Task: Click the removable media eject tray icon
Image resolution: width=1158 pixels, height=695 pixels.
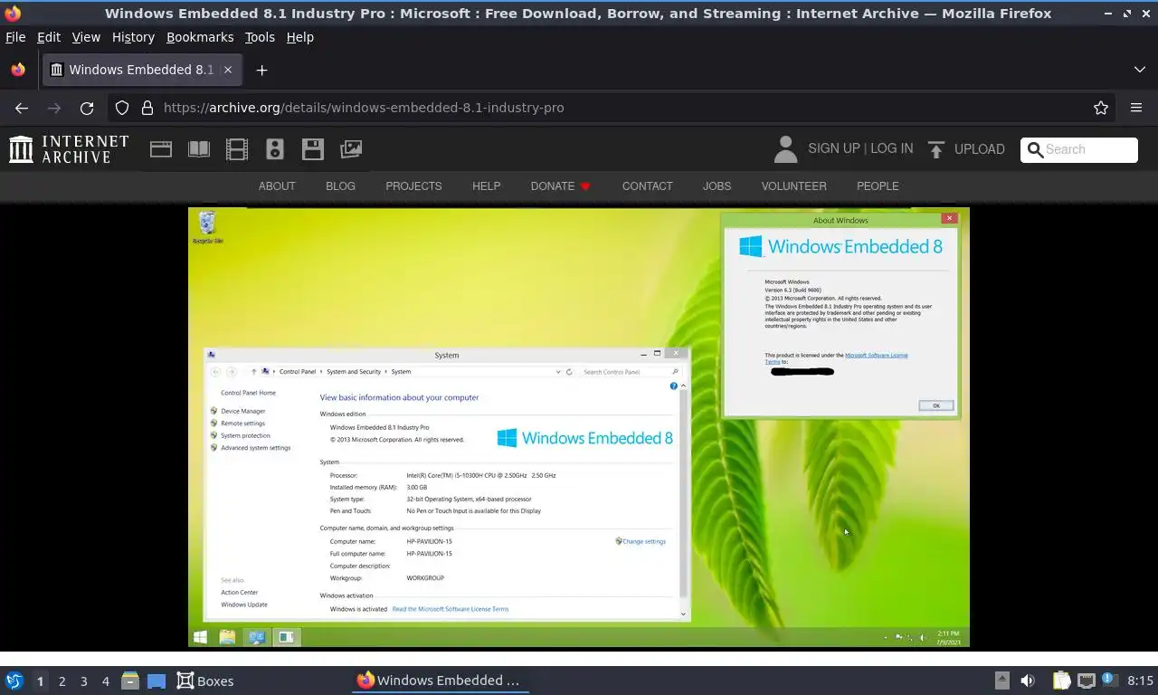Action: tap(1001, 681)
